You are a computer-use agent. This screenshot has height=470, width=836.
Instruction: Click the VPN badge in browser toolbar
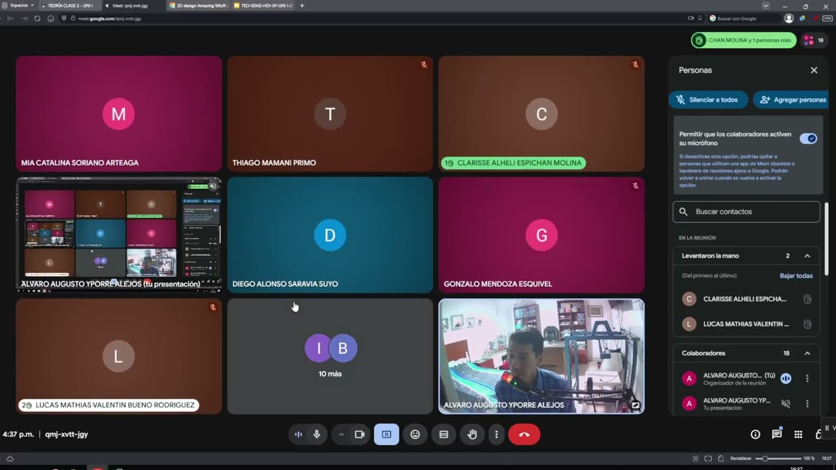pyautogui.click(x=828, y=18)
